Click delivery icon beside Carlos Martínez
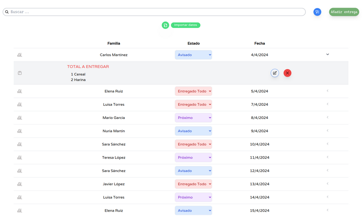Screen dimensions: 364x216 coord(20,55)
